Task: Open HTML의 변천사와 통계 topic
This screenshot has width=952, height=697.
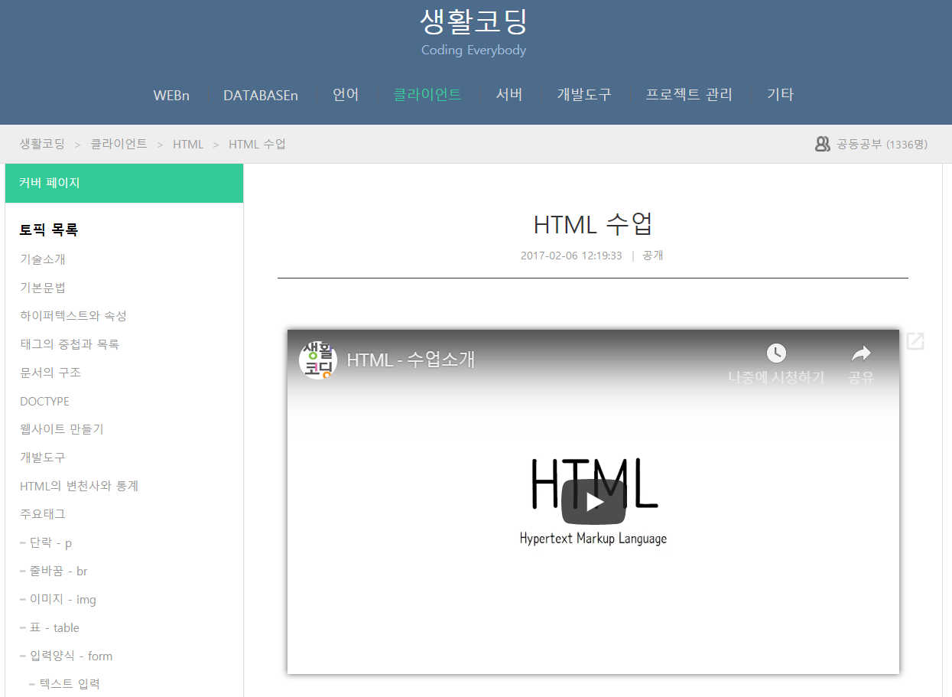Action: click(x=79, y=486)
